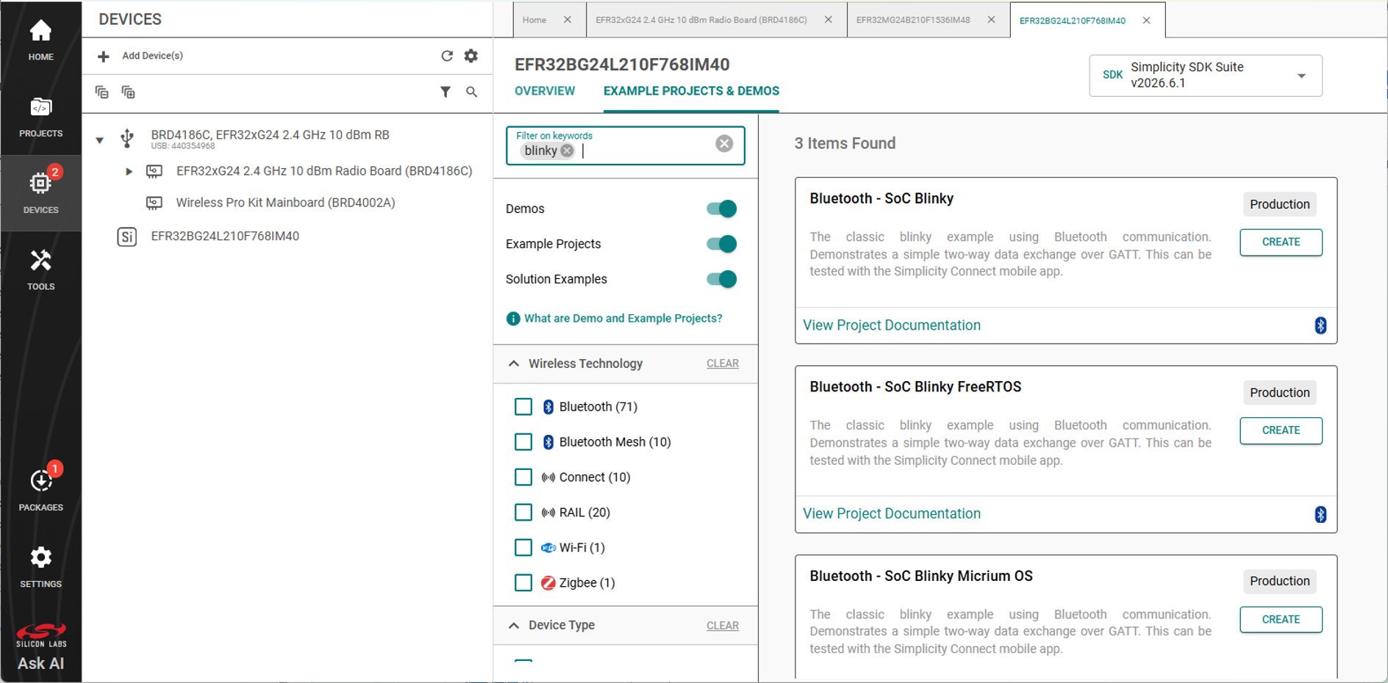Viewport: 1388px width, 683px height.
Task: Click the first collapse-all tree icon
Action: (102, 92)
